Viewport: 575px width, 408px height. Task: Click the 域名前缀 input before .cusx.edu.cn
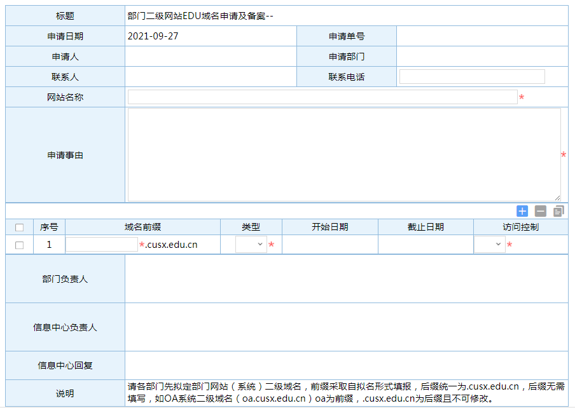click(102, 245)
